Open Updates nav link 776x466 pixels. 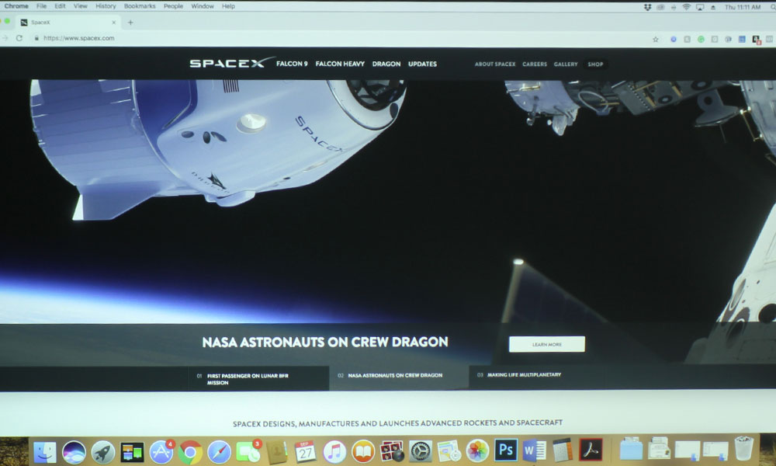pos(422,64)
